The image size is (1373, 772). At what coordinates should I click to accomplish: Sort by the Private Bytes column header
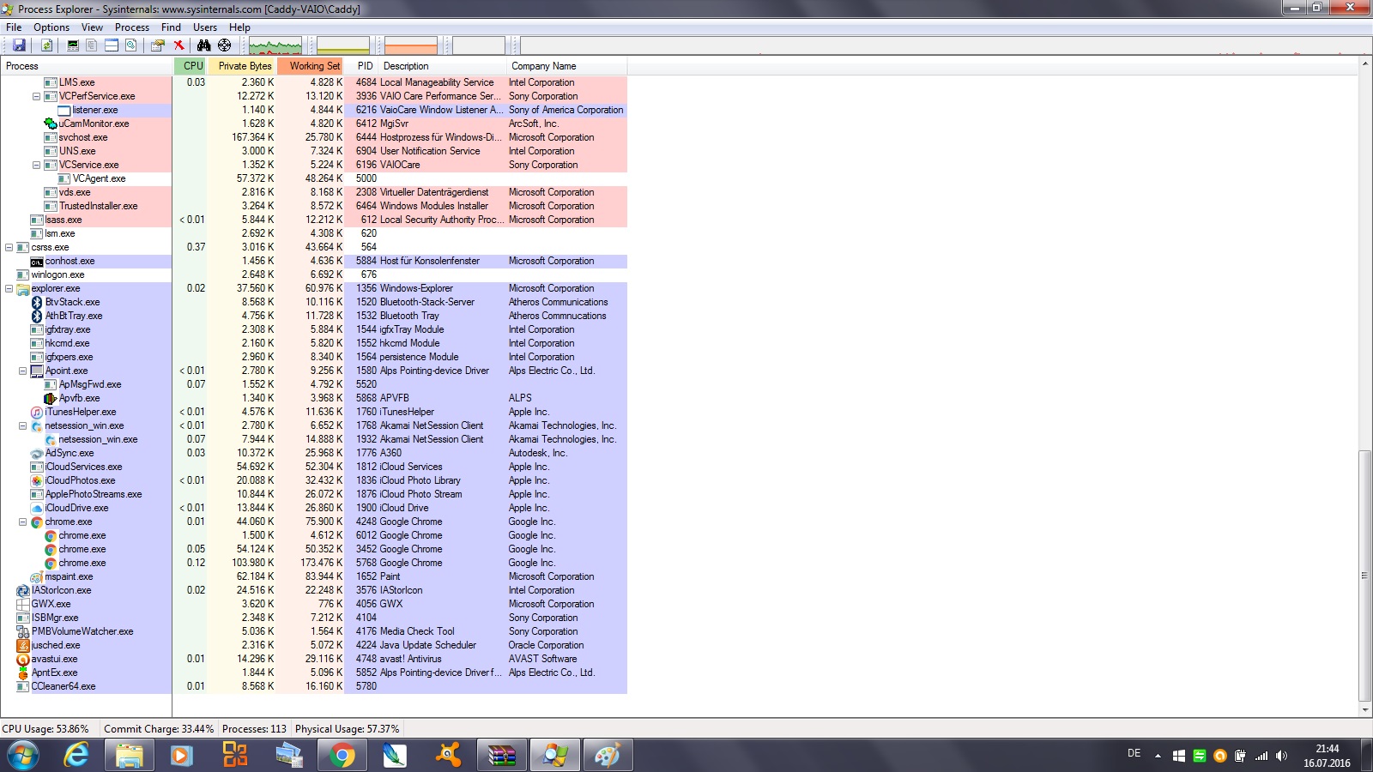pyautogui.click(x=242, y=66)
